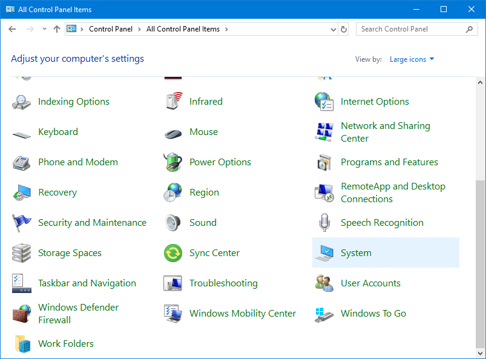This screenshot has width=486, height=359.
Task: Click the title bar Control Panel icon
Action: (x=10, y=9)
